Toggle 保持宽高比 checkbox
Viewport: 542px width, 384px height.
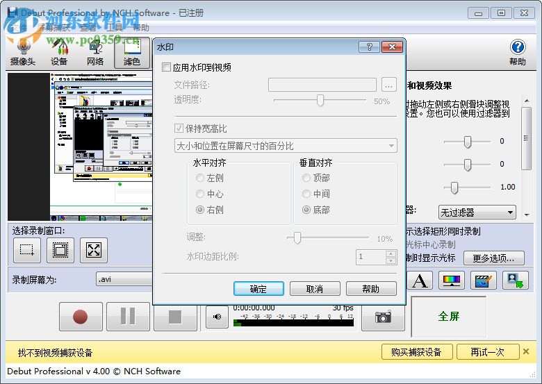(x=179, y=128)
